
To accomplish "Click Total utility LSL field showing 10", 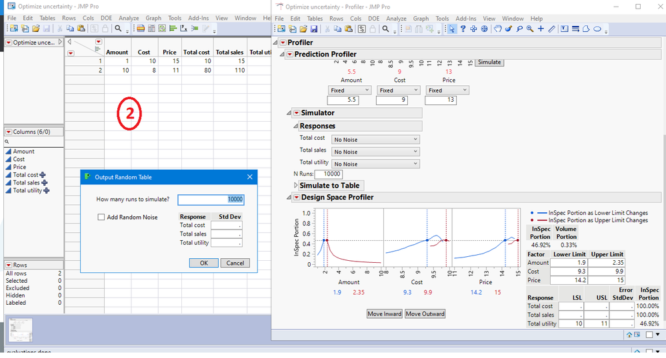I will pos(571,323).
